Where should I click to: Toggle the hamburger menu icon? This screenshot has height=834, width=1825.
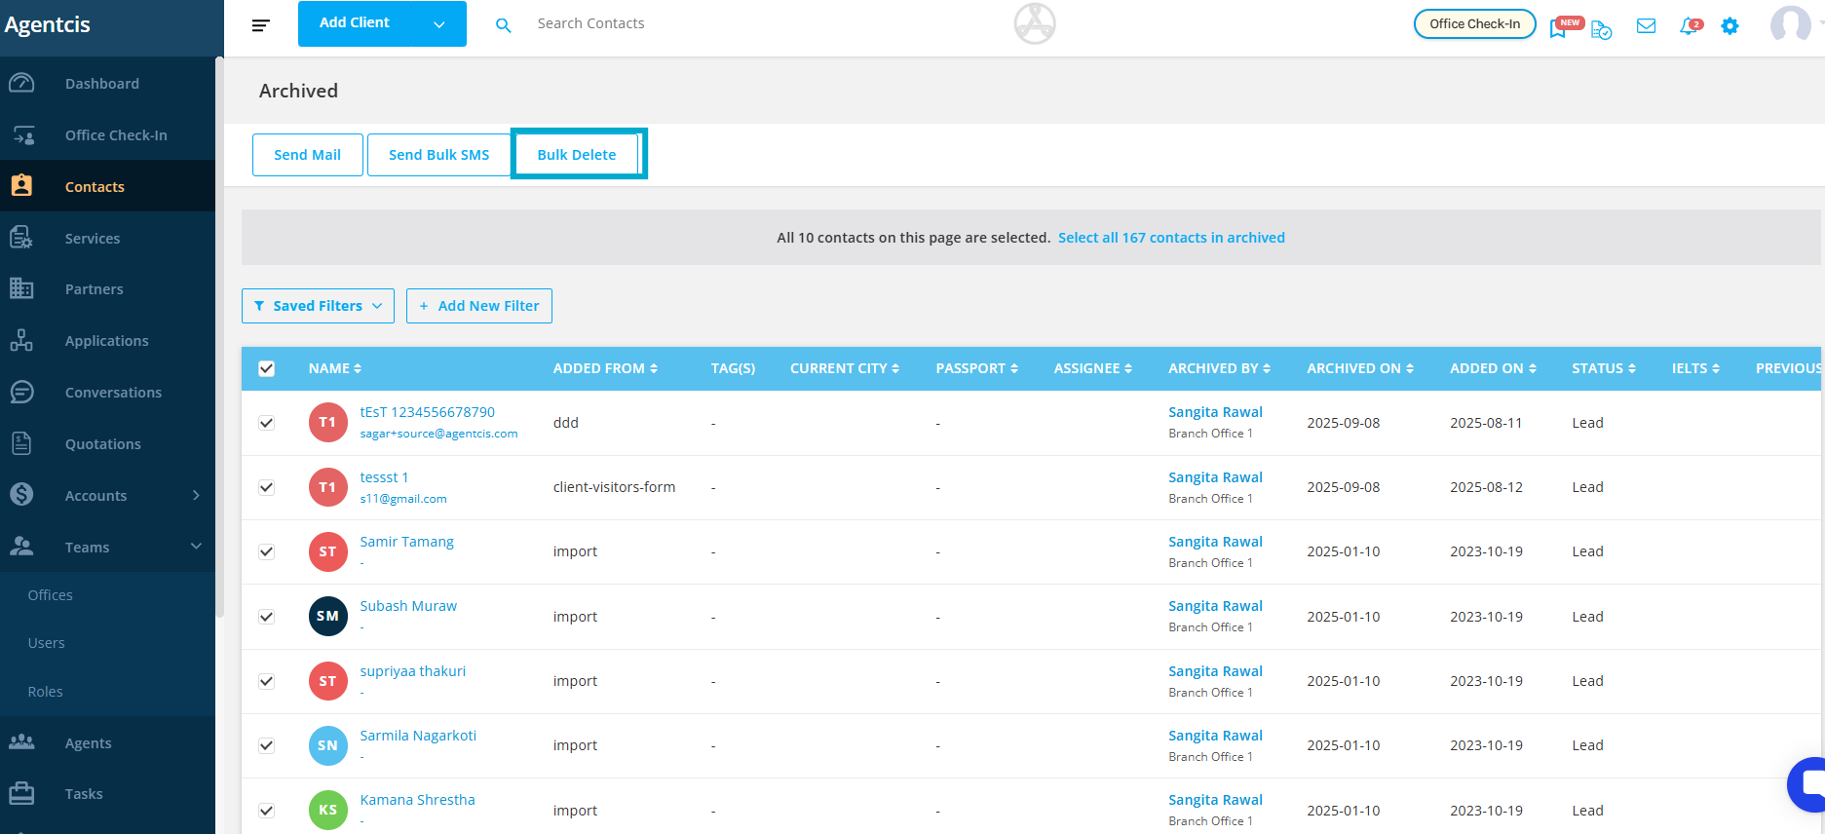260,24
